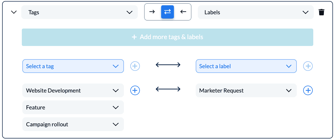
Task: Select the left-pointing one-way sync arrow
Action: pyautogui.click(x=183, y=12)
